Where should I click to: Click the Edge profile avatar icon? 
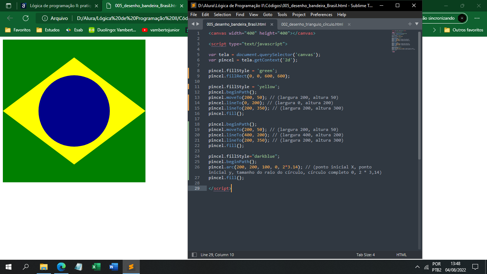point(462,18)
